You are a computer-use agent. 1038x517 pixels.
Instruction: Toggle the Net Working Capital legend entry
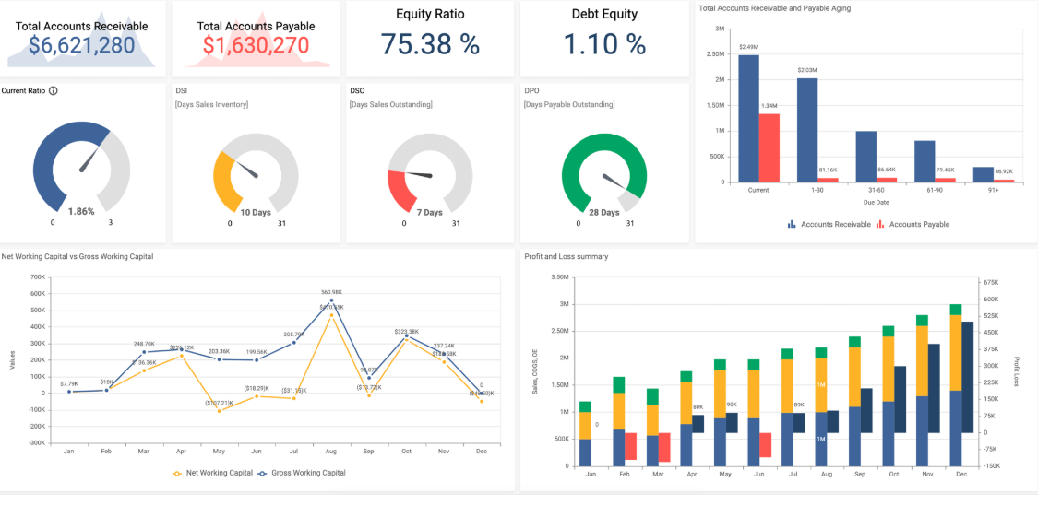tap(212, 473)
